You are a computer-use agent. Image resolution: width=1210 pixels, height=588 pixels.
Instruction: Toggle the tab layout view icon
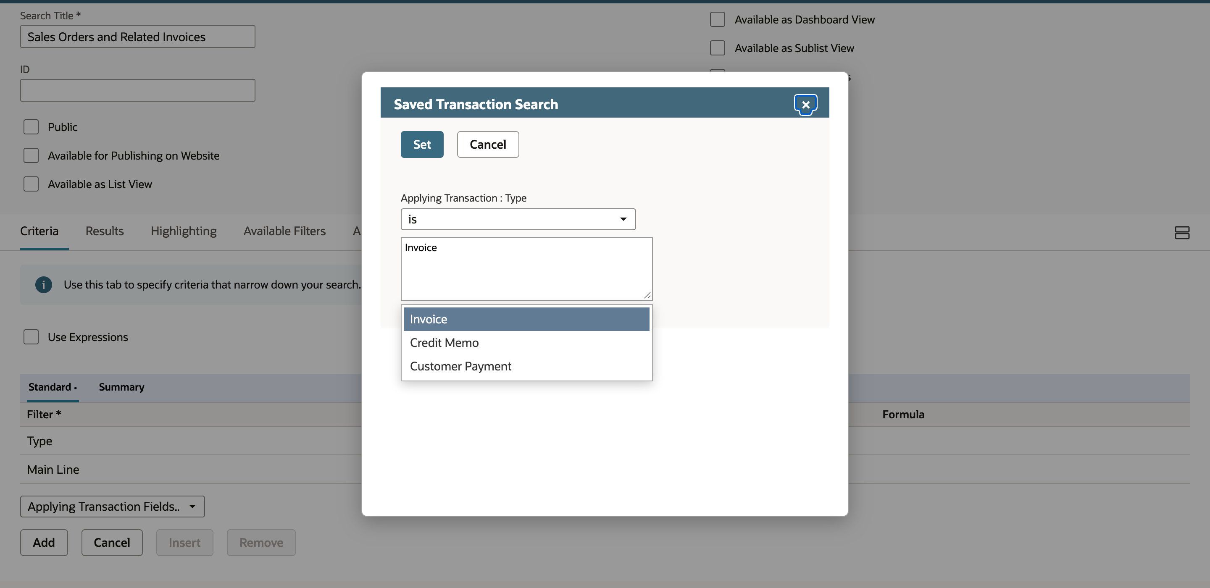pos(1182,233)
